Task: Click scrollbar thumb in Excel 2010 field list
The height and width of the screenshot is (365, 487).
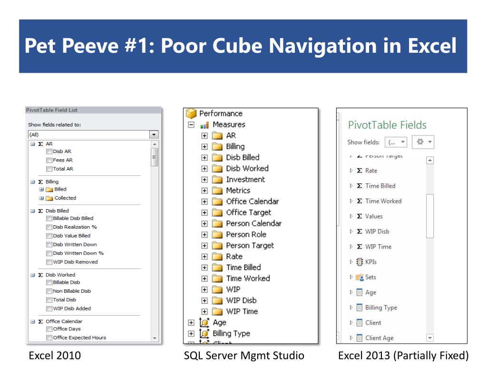Action: [155, 157]
